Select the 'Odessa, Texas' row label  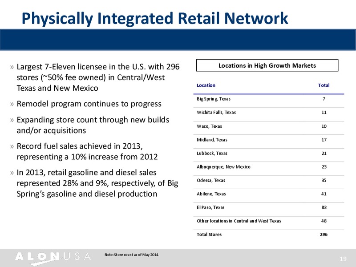pyautogui.click(x=211, y=181)
